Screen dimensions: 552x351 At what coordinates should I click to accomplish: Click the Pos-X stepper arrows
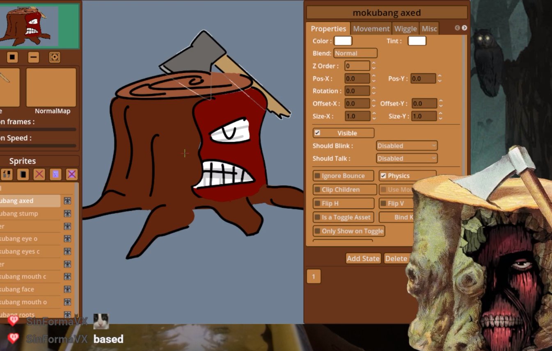click(x=374, y=79)
